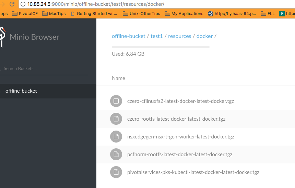The image size is (295, 188).
Task: Select offline-bucket in the sidebar
Action: (x=48, y=91)
